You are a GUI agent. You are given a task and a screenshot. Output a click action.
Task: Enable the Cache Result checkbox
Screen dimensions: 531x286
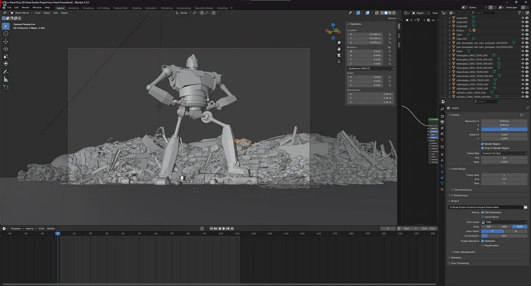[483, 217]
